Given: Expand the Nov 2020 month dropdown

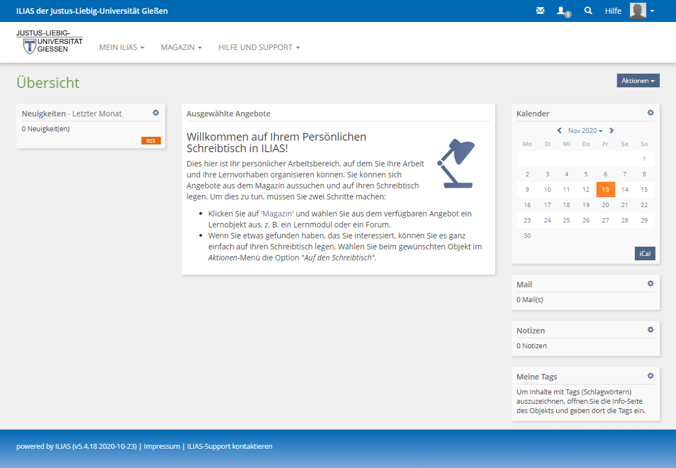Looking at the screenshot, I should click(585, 131).
